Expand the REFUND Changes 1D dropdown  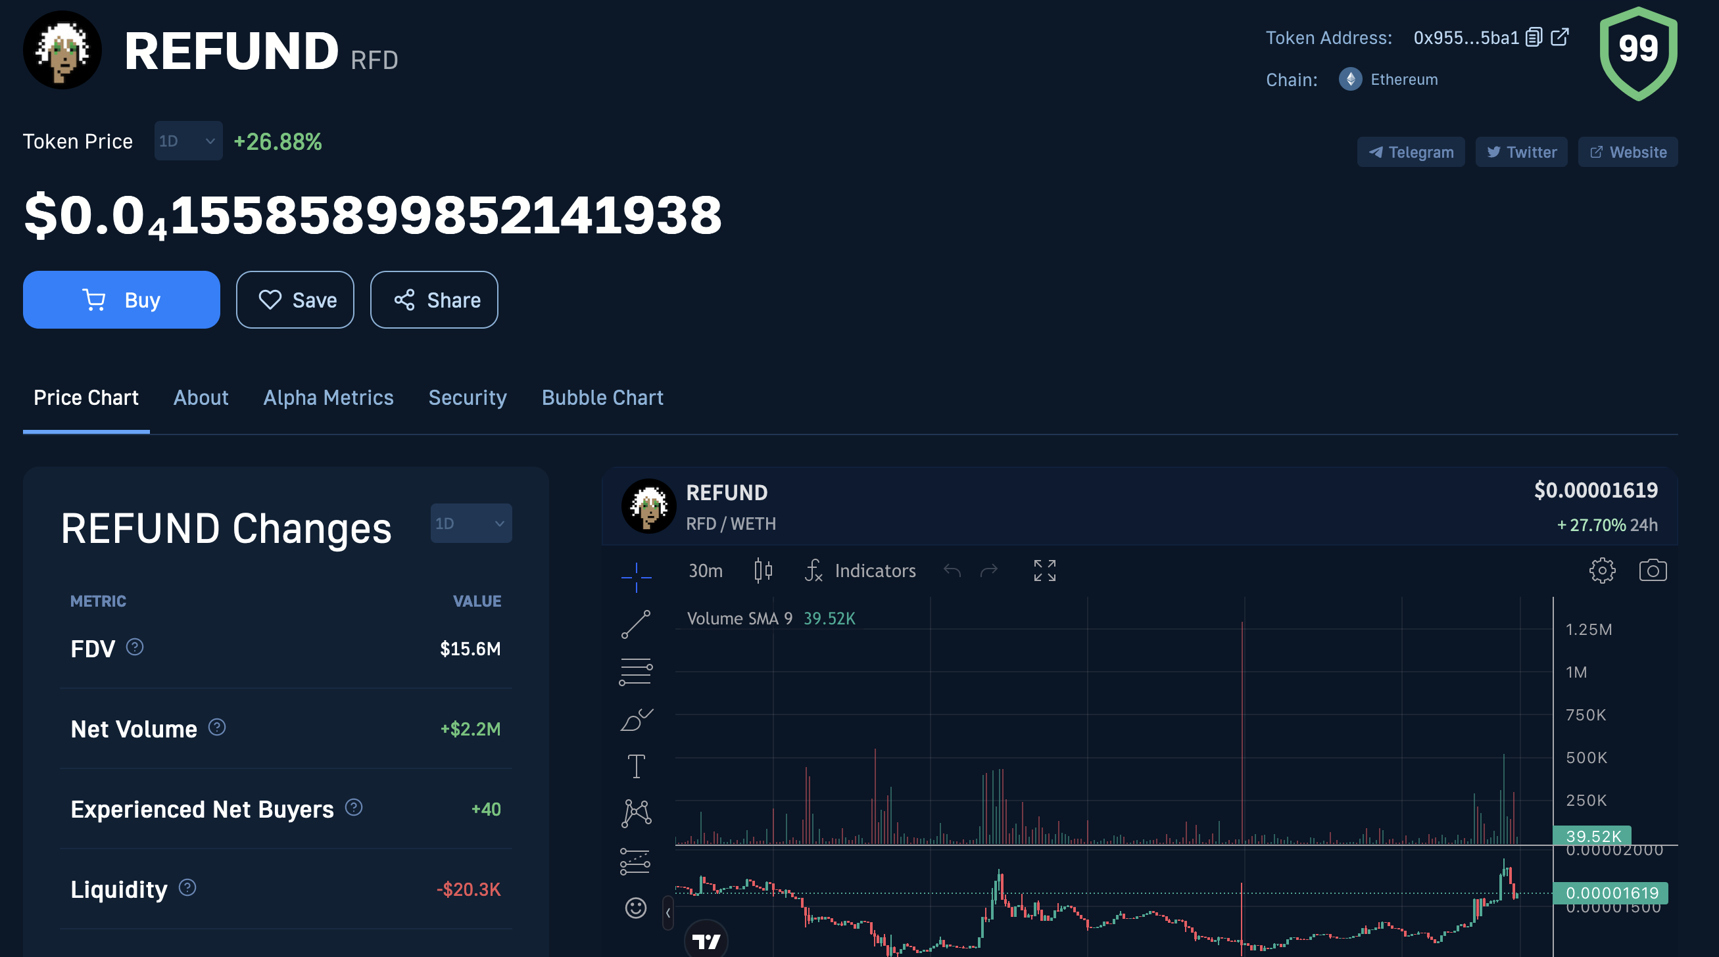click(470, 521)
